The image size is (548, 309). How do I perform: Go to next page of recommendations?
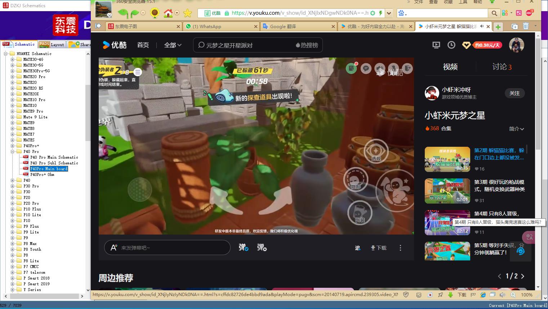tap(523, 276)
